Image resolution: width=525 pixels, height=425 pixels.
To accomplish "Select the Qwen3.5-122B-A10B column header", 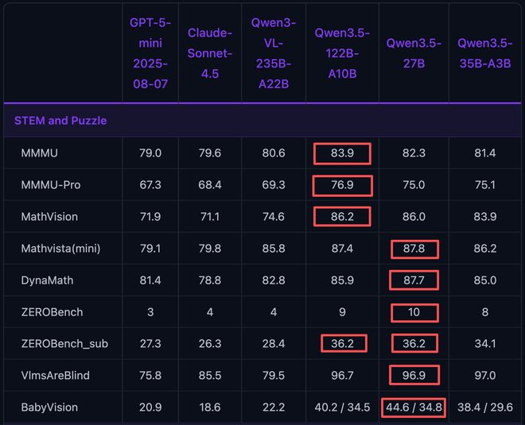I will click(x=341, y=52).
